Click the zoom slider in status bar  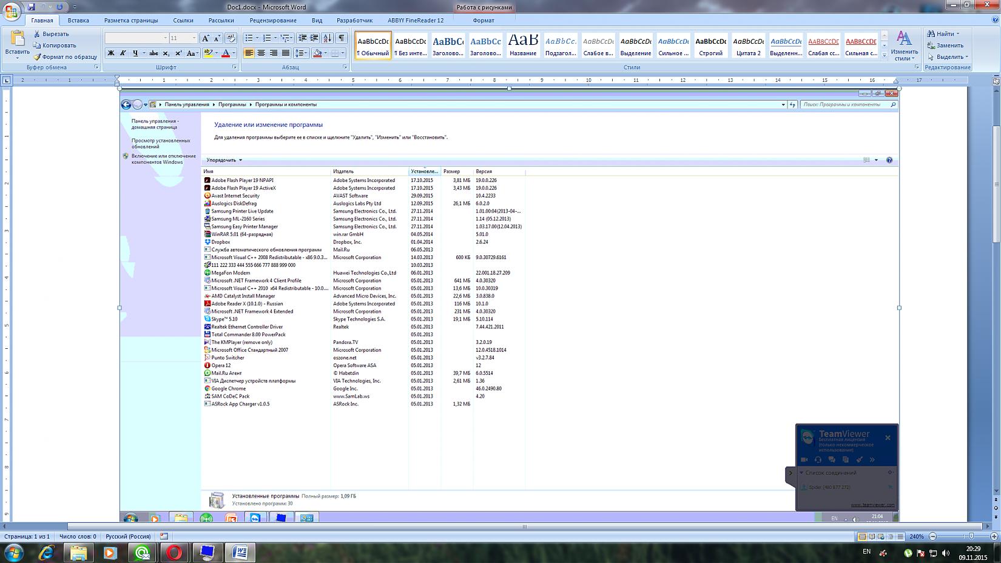tap(971, 537)
